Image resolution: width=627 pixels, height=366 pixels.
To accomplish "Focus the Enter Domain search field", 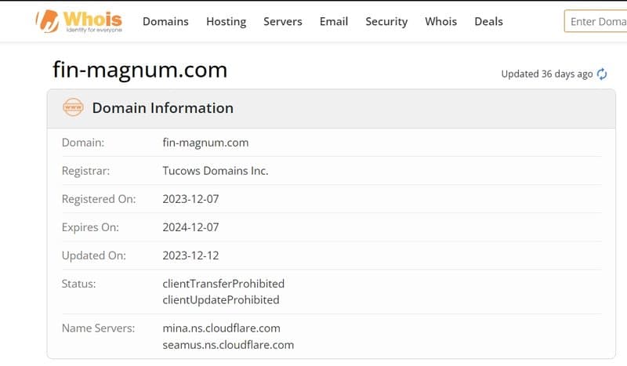I will (596, 21).
